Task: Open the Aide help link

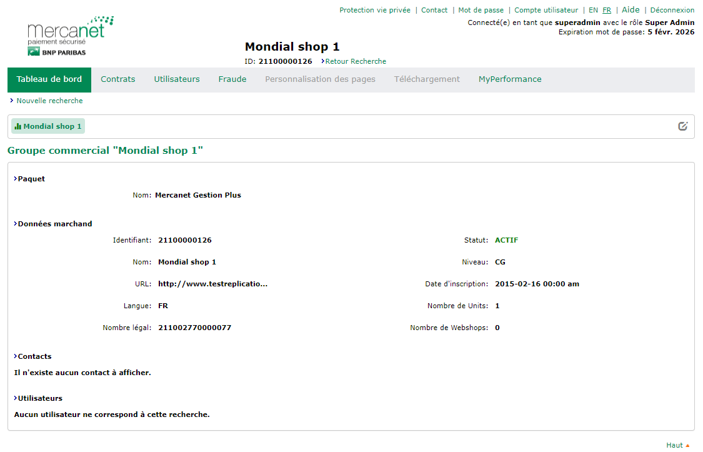Action: pos(631,10)
